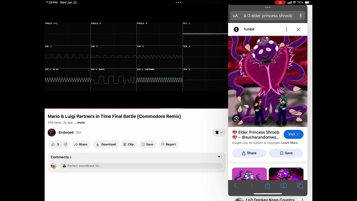Image resolution: width=357 pixels, height=201 pixels.
Task: Open the Elder Princess Shroob artwork image
Action: click(x=268, y=81)
